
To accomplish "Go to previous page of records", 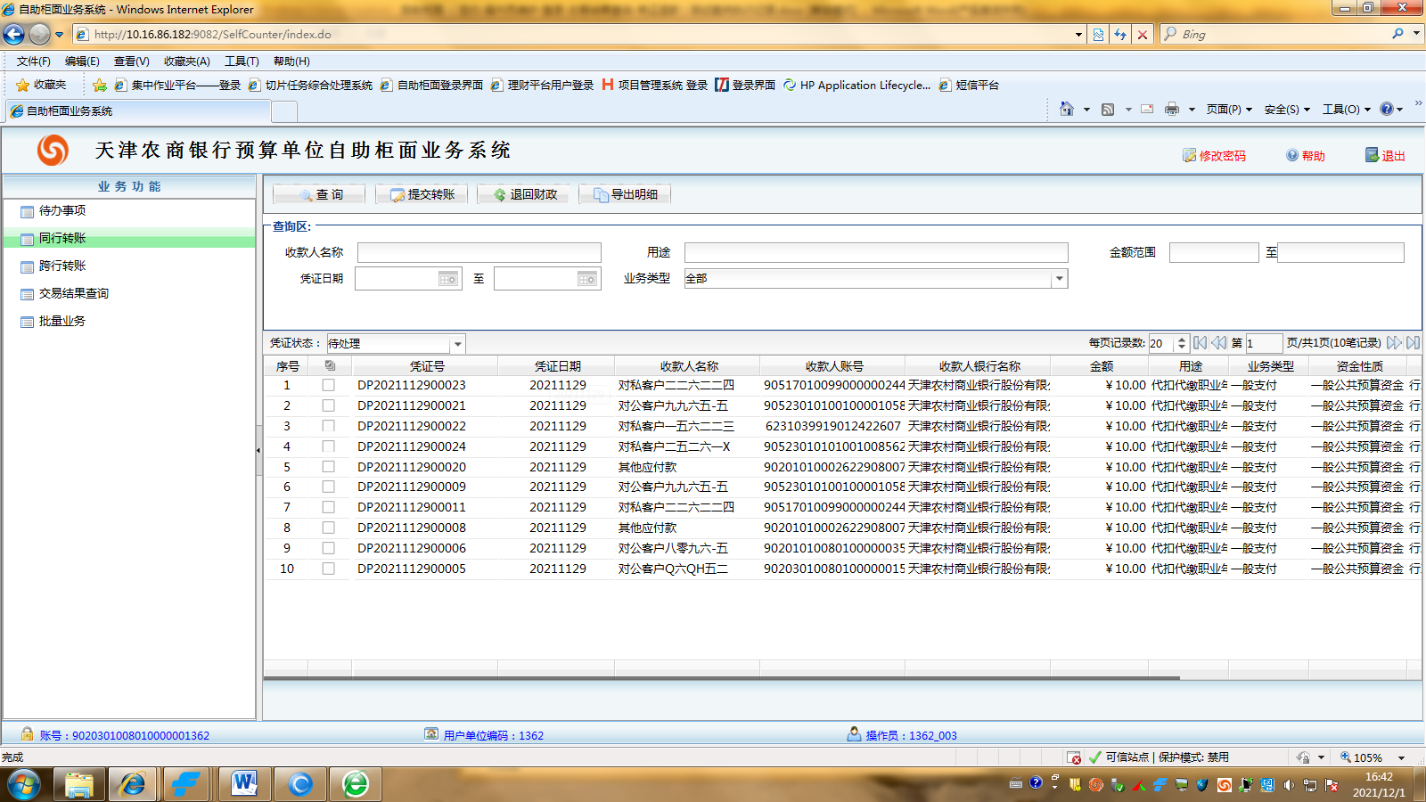I will [x=1218, y=343].
